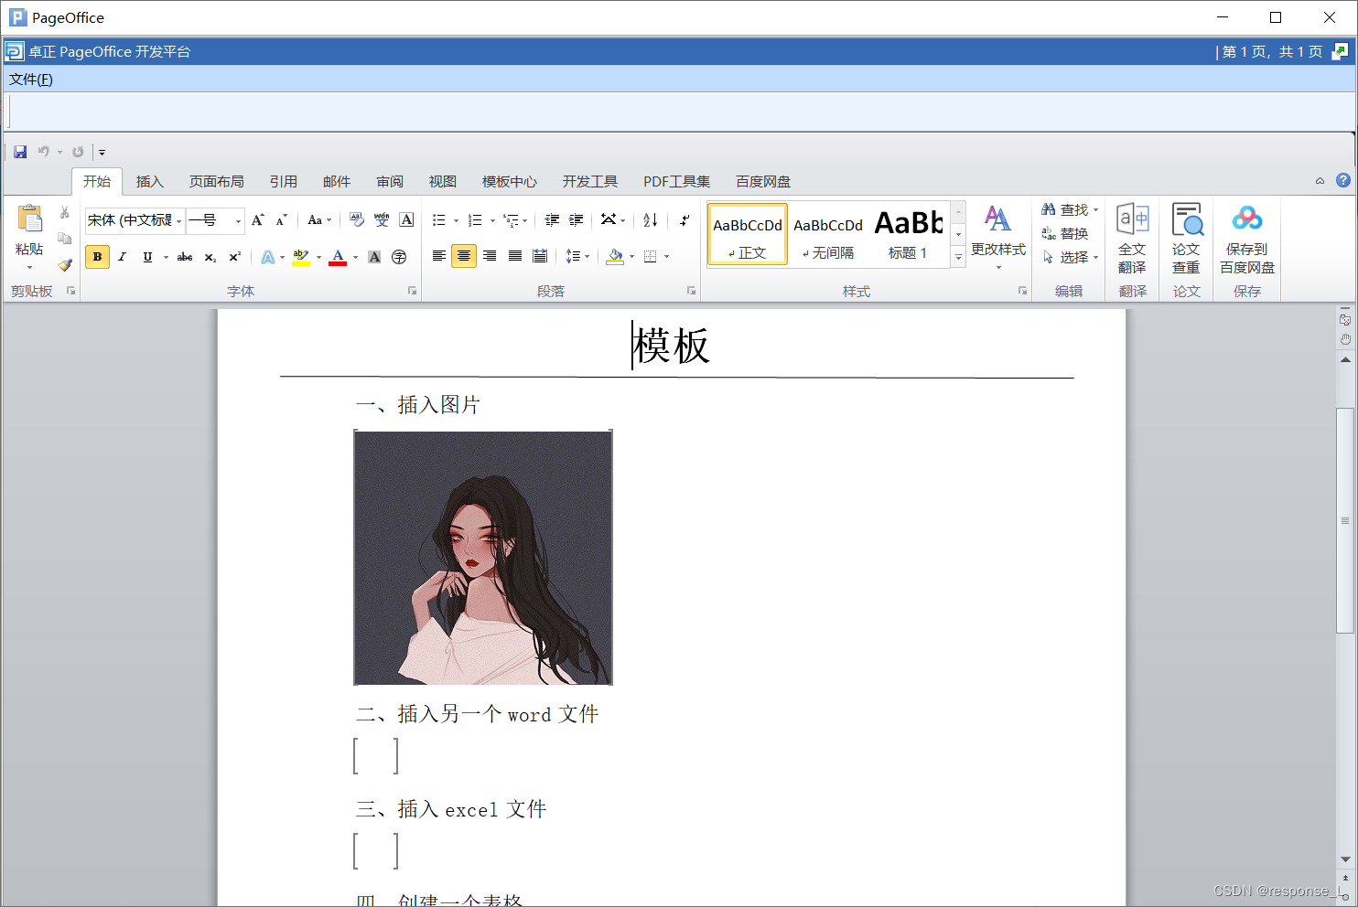
Task: Click the Sort A-Z icon
Action: click(651, 219)
